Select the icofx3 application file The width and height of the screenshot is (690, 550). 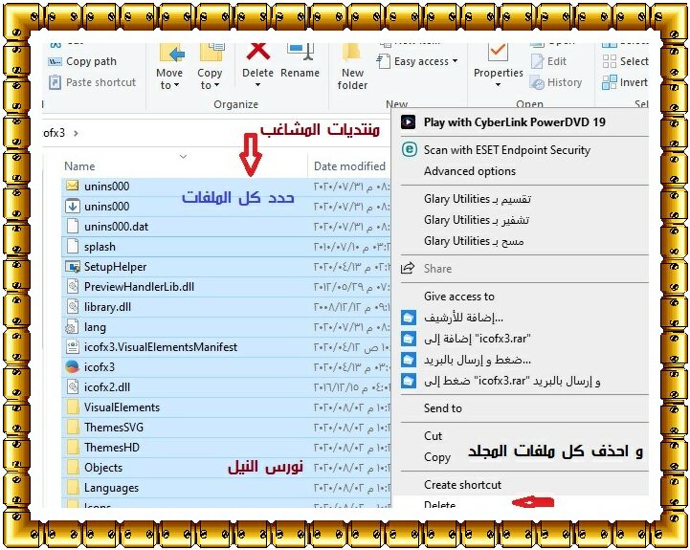coord(99,367)
